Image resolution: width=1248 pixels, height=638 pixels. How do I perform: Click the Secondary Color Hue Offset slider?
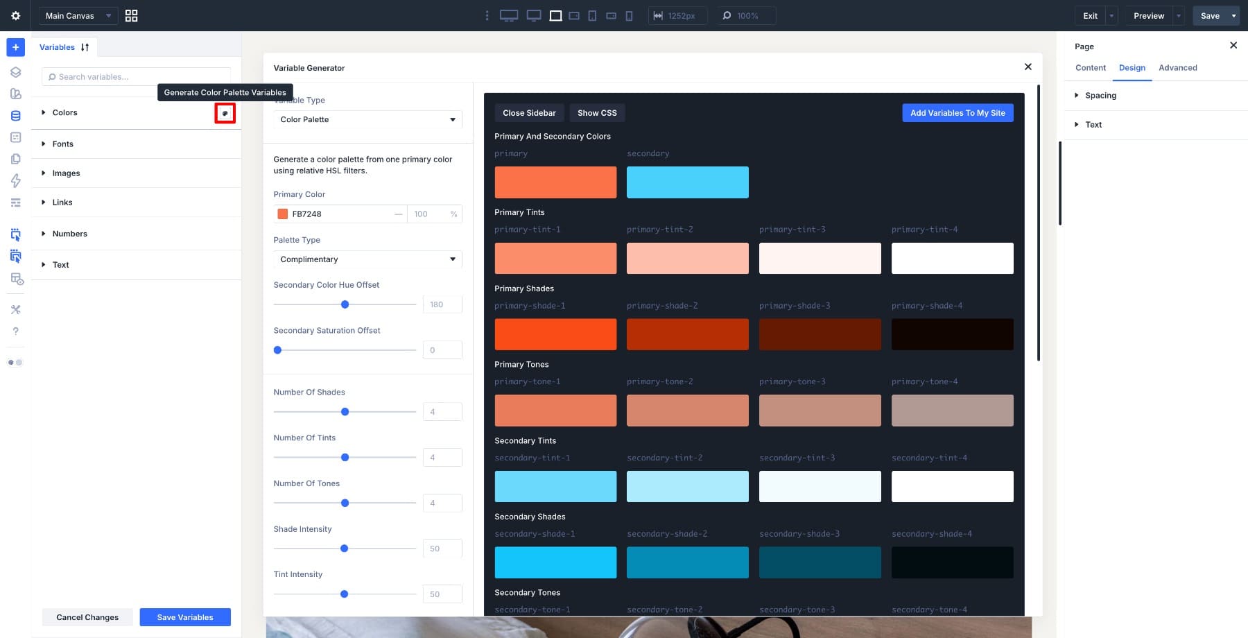click(345, 304)
